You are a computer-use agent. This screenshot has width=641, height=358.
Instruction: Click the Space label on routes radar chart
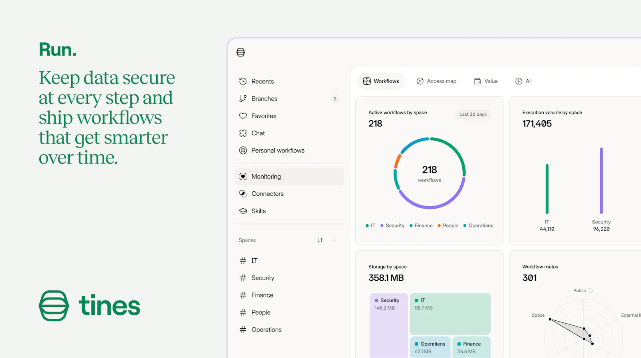point(538,315)
